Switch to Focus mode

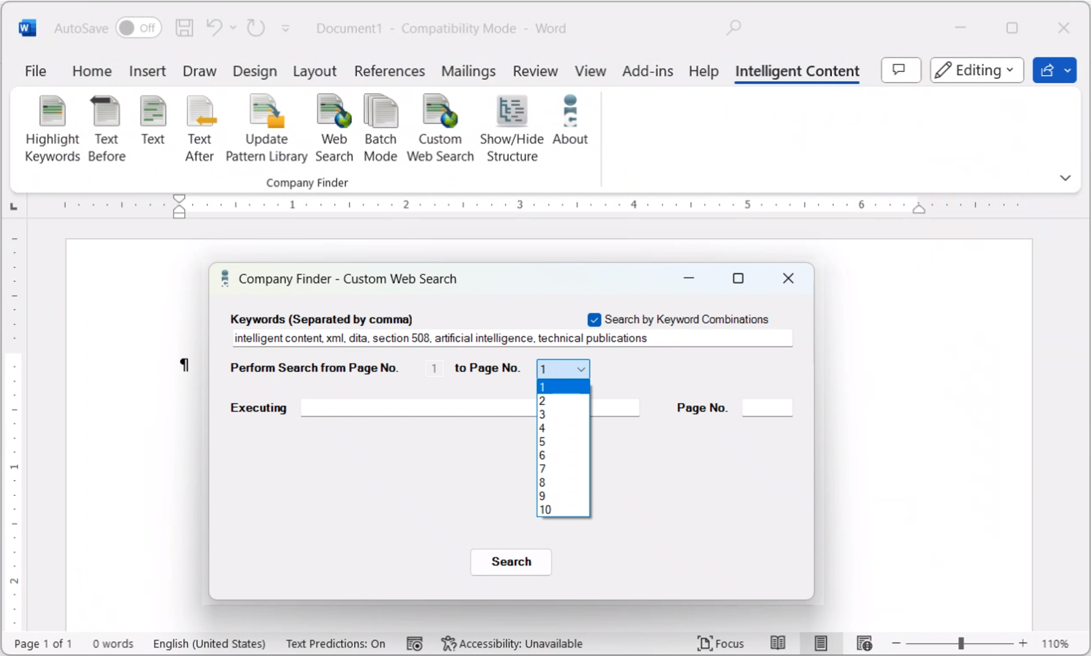[721, 643]
